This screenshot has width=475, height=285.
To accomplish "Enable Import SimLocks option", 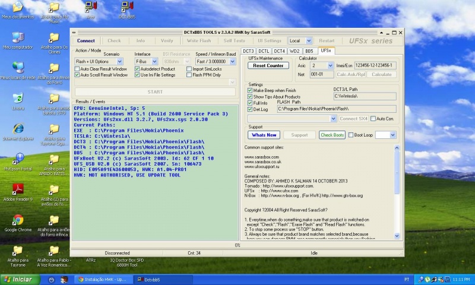I will point(189,69).
